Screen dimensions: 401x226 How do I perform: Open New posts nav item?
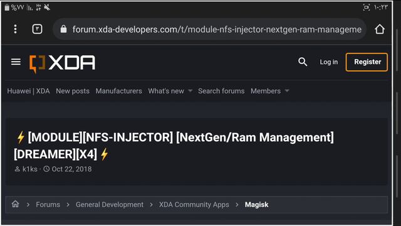(73, 91)
